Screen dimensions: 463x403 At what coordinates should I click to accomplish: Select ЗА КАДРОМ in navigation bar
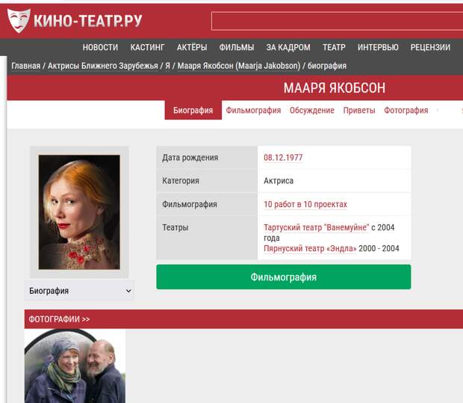point(288,47)
